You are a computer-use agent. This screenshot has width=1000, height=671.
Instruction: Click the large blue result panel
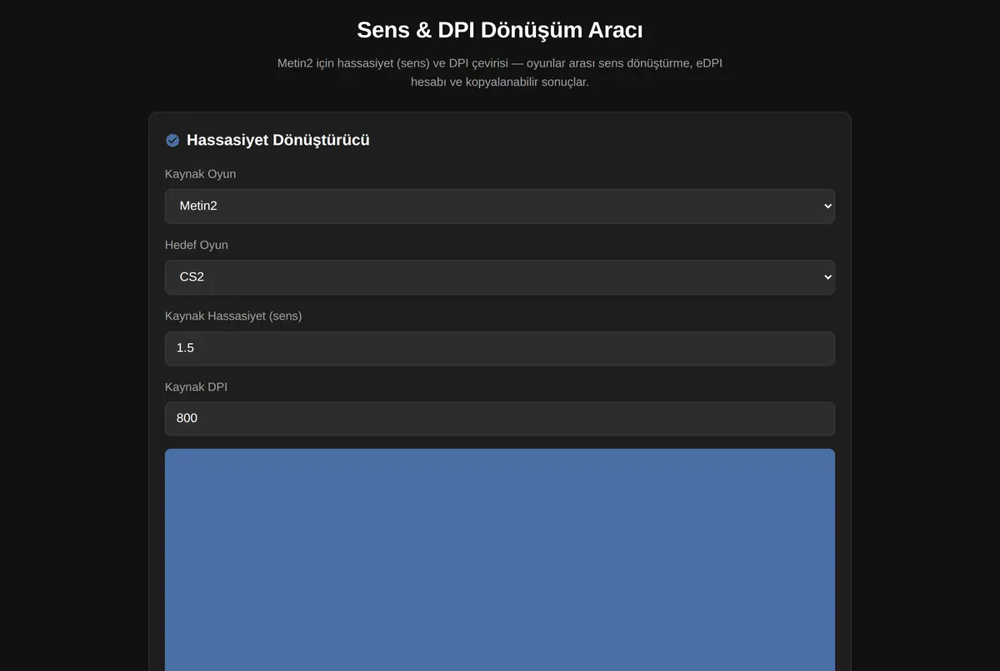(x=500, y=560)
